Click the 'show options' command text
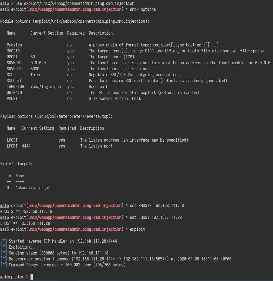Viewport: 273px width, 281px height. point(143,9)
